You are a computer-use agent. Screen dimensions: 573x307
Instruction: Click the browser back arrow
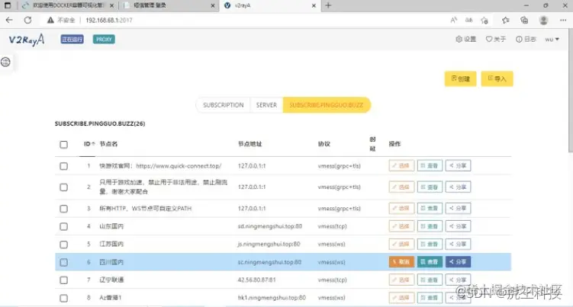[9, 20]
